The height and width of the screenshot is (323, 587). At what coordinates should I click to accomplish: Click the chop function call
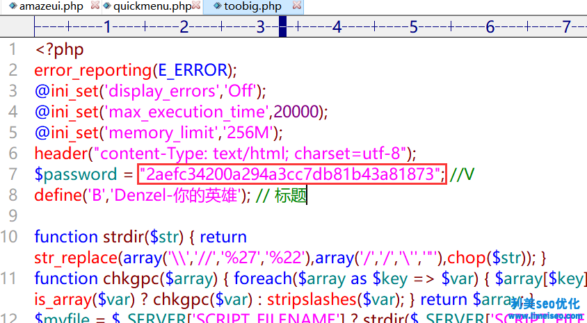pyautogui.click(x=466, y=258)
